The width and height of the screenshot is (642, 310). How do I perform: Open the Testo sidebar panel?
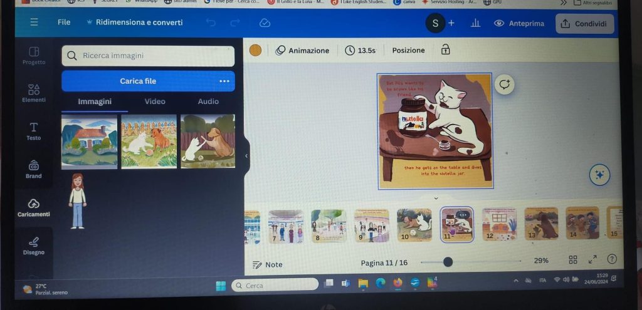click(x=34, y=132)
